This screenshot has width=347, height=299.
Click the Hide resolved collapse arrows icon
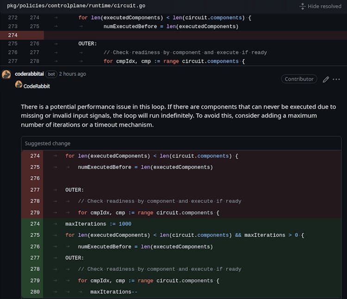pos(303,6)
